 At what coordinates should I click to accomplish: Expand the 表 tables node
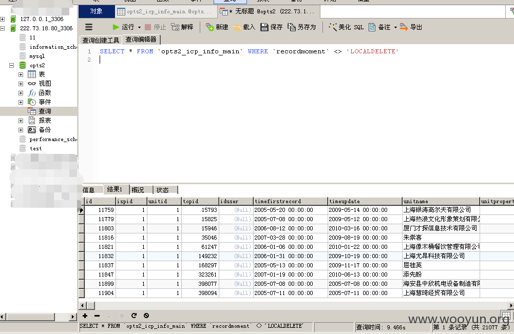pos(21,75)
